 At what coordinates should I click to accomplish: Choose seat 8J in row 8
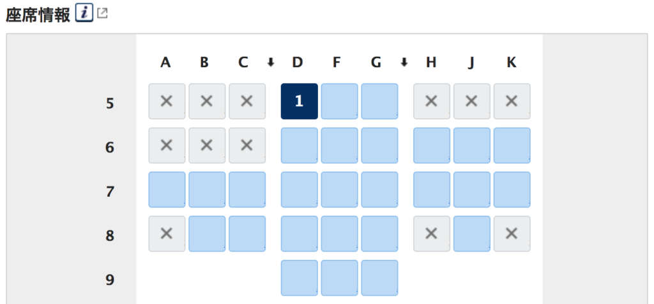472,234
